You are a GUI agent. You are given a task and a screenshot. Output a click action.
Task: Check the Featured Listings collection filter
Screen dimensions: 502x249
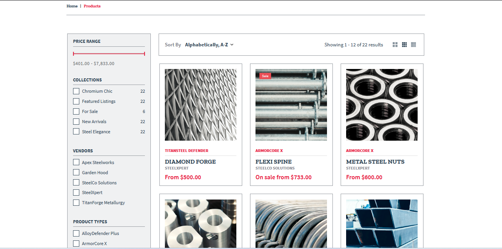click(76, 101)
